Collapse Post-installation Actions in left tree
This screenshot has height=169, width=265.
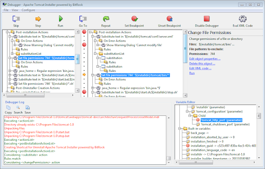point(7,32)
